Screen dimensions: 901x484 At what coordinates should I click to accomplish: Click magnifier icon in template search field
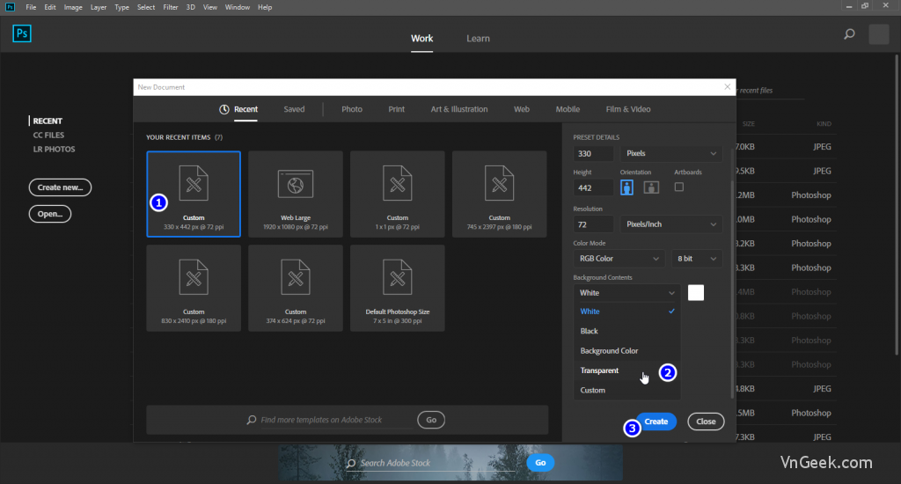(252, 420)
